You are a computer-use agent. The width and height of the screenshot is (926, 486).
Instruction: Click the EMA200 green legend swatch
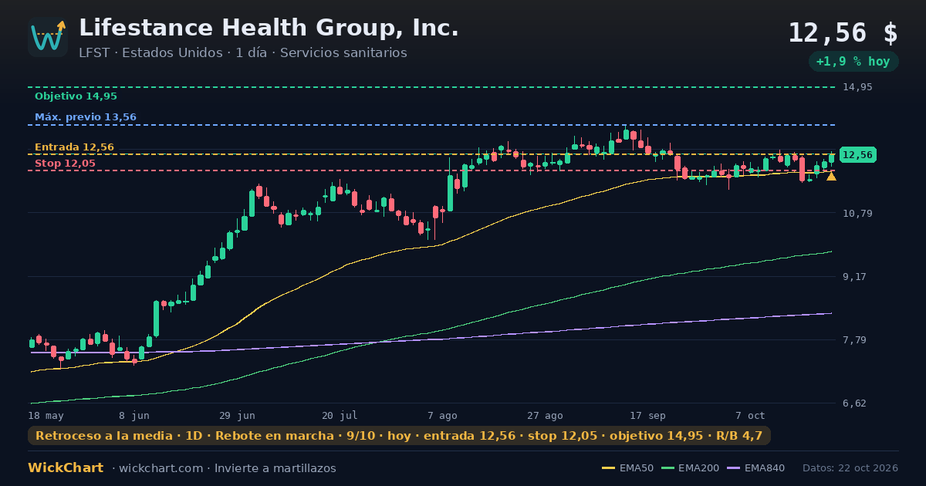[x=667, y=468]
